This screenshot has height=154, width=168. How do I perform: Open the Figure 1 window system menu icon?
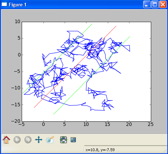click(4, 5)
